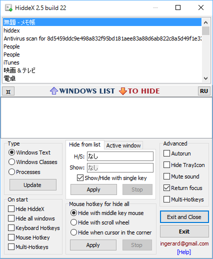This screenshot has width=213, height=259.
Task: Click the H/S hotkey input field
Action: pos(120,156)
